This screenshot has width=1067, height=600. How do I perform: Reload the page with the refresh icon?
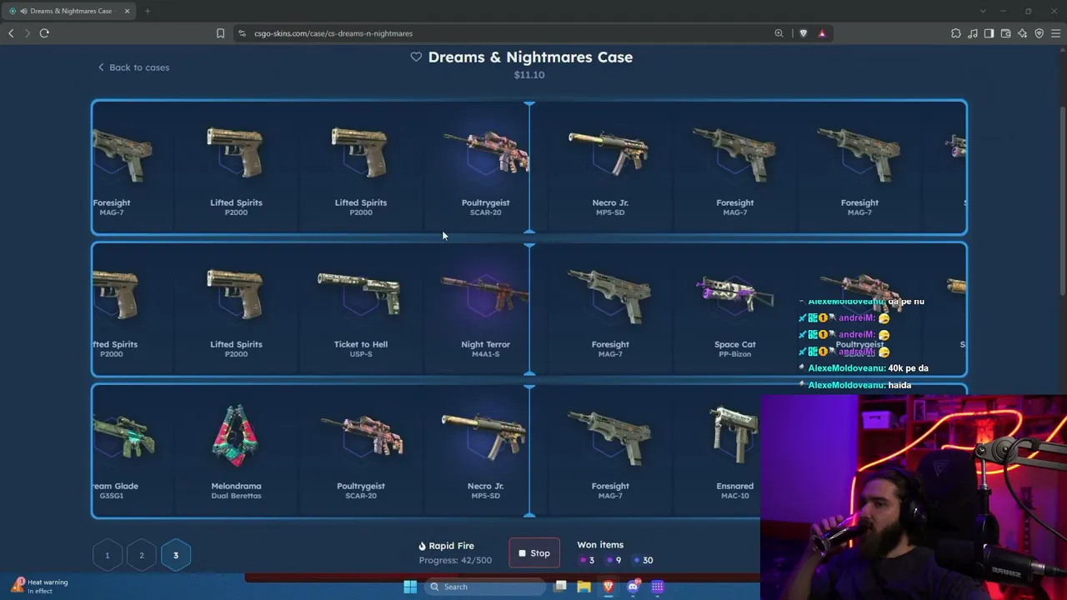pos(44,33)
